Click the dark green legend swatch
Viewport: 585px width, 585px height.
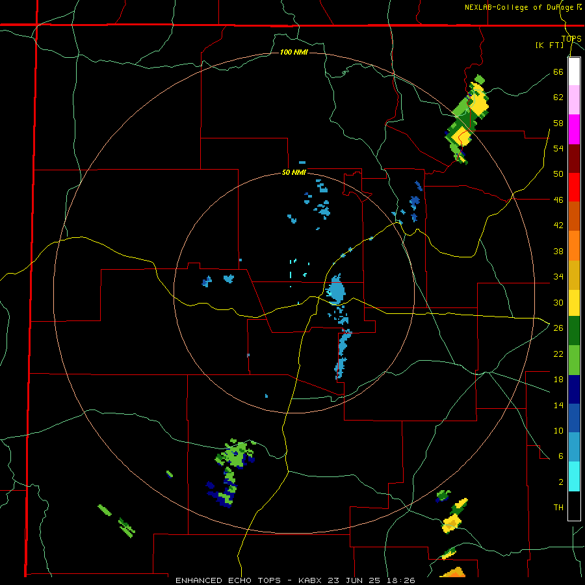click(x=574, y=331)
